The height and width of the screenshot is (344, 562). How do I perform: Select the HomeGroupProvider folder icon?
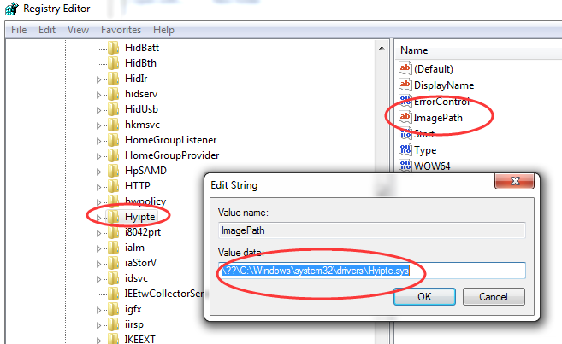(113, 155)
